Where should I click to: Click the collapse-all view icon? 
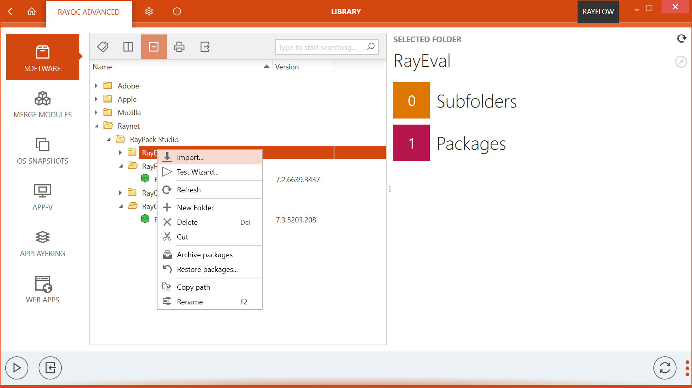point(154,47)
